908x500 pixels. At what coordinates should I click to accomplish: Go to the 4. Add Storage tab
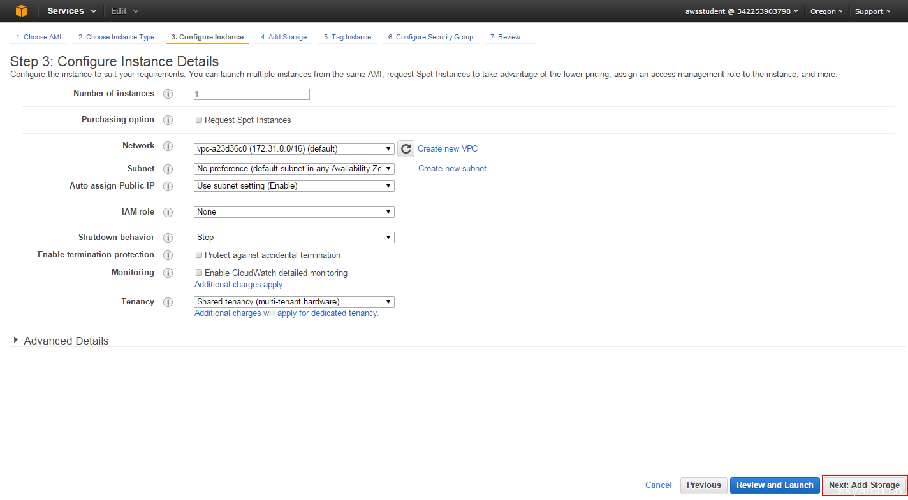283,37
